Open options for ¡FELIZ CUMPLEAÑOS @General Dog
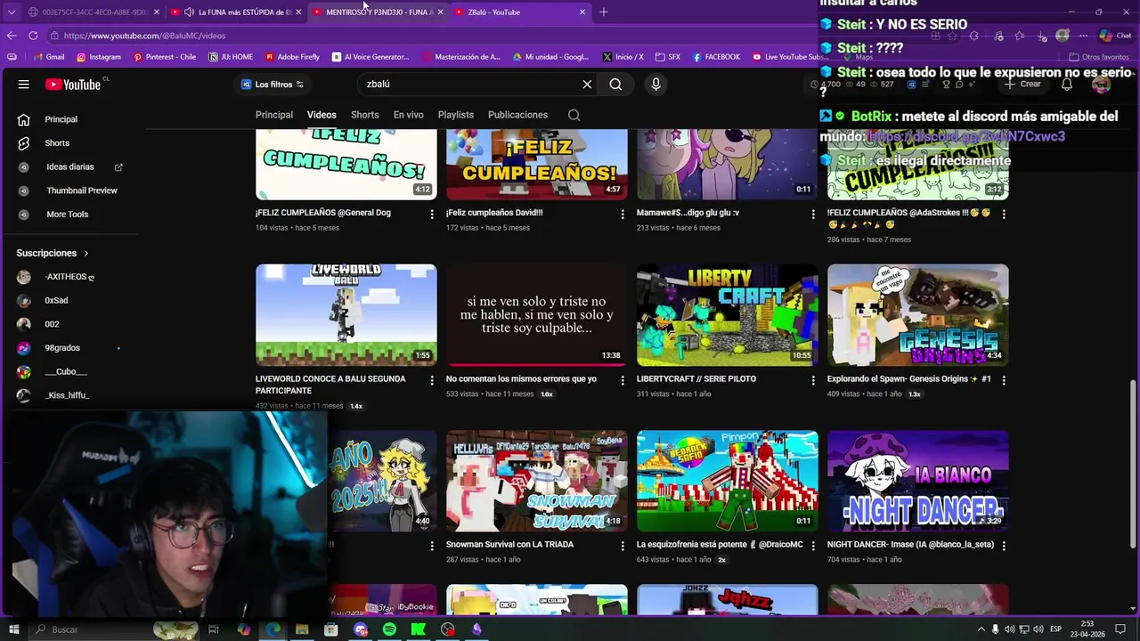Image resolution: width=1140 pixels, height=641 pixels. coord(432,215)
